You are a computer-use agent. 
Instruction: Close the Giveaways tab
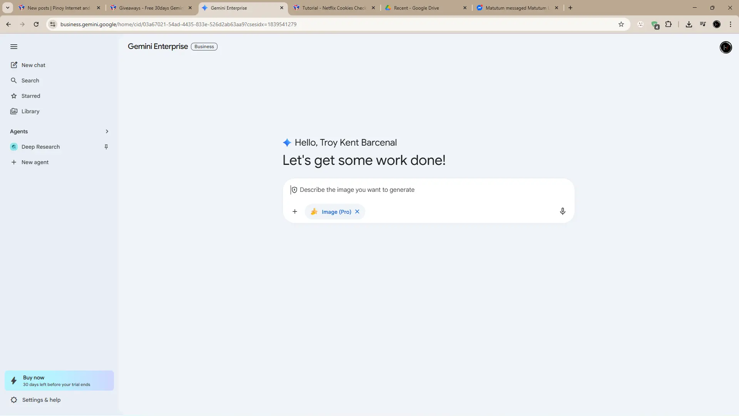(190, 8)
